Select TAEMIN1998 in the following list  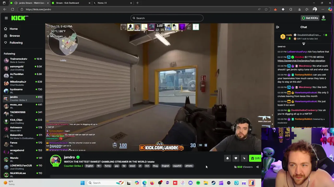click(x=23, y=113)
